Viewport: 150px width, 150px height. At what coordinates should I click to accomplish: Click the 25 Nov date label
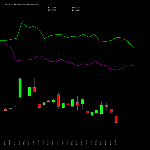(82, 142)
